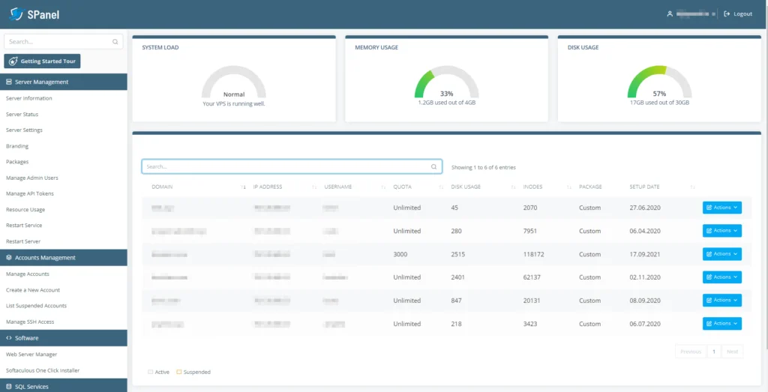This screenshot has height=392, width=768.
Task: Open Actions dropdown for 17.09.2021 account
Action: (721, 254)
